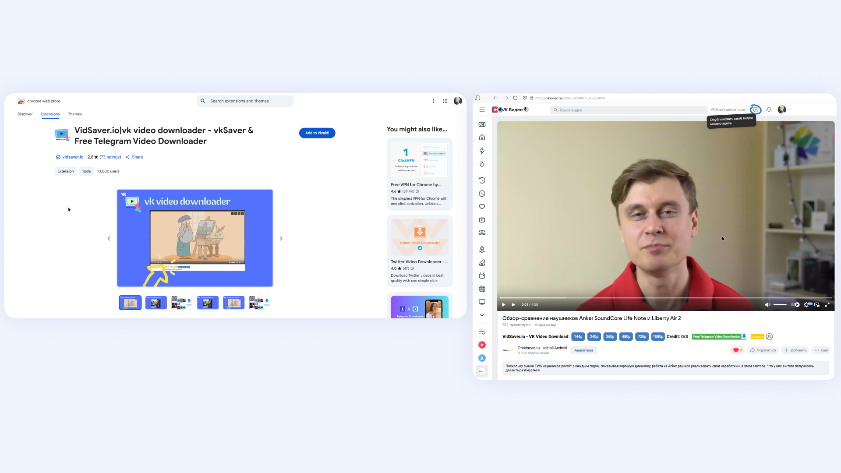
Task: Click the yellow Upgrade button
Action: (757, 337)
